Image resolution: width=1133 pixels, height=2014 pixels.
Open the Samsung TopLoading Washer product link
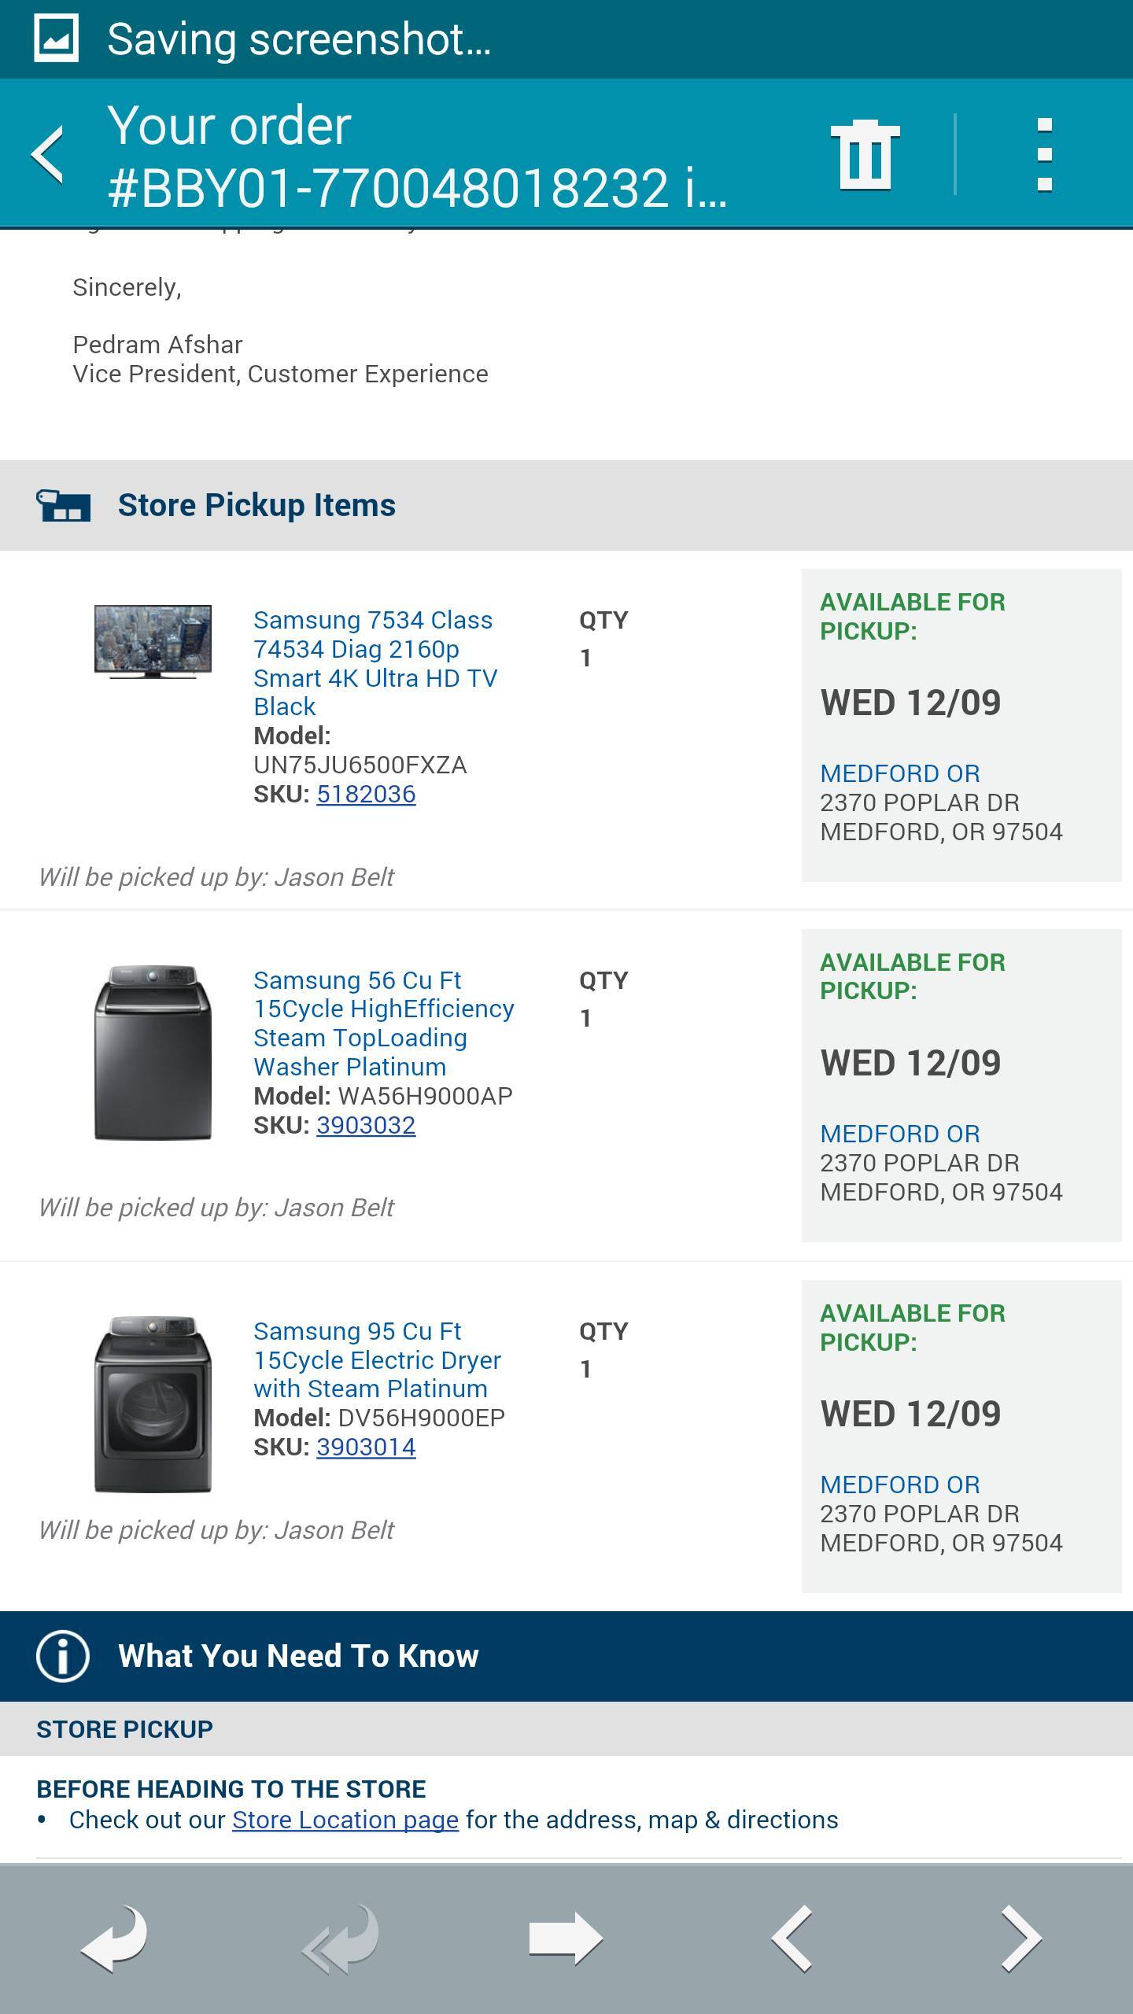tap(383, 1024)
